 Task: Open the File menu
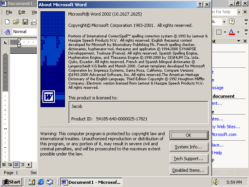click(x=9, y=12)
